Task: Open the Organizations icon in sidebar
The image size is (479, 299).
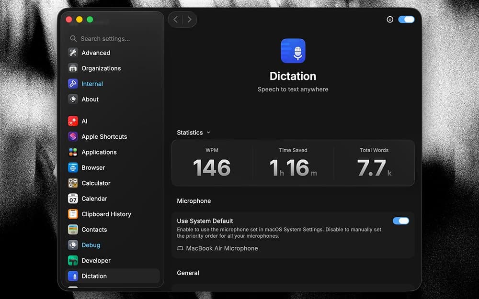Action: [73, 68]
